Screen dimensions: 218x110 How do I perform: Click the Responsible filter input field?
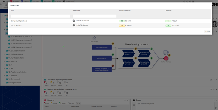click(94, 16)
